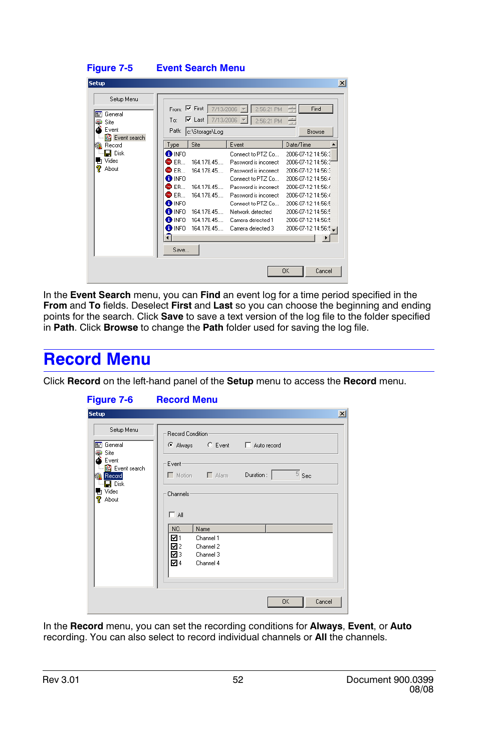
Task: Click the General icon in the Record dialog tree
Action: click(x=99, y=445)
